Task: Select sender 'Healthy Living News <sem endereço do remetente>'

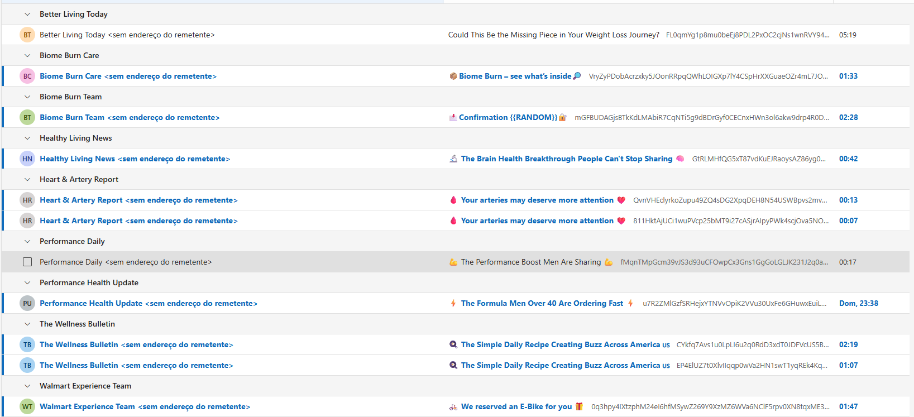Action: (135, 159)
